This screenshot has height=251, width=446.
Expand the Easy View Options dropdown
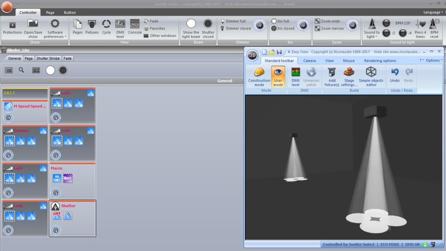click(434, 60)
